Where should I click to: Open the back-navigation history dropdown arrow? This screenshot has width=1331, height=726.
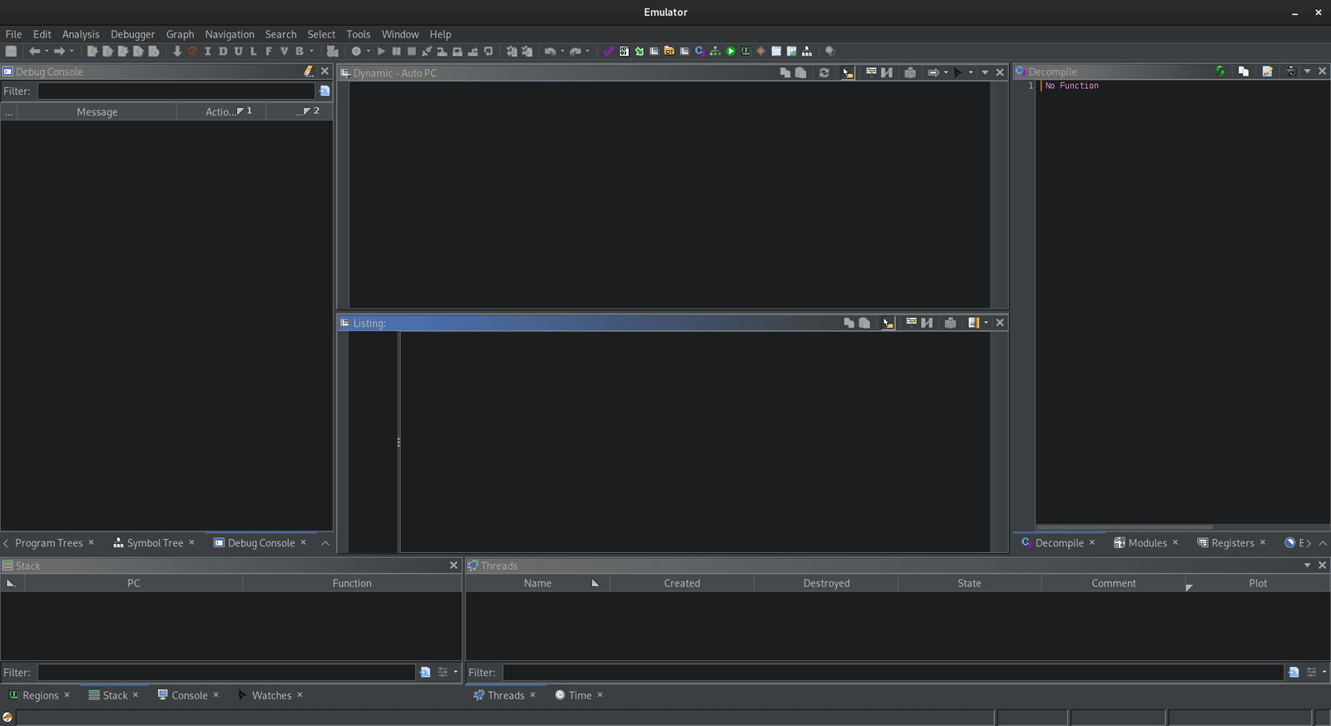click(47, 52)
